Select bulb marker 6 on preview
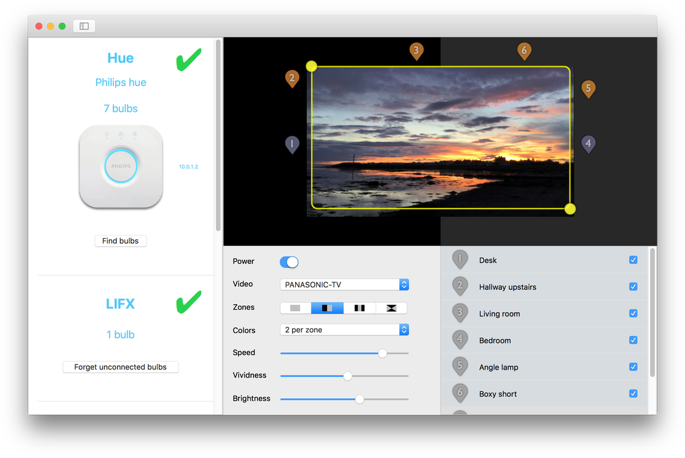 click(x=524, y=51)
